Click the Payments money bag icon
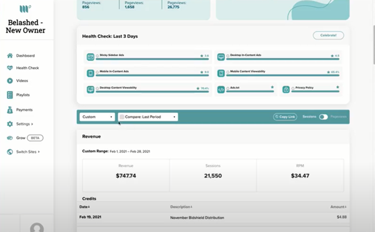This screenshot has height=232, width=375. [10, 110]
